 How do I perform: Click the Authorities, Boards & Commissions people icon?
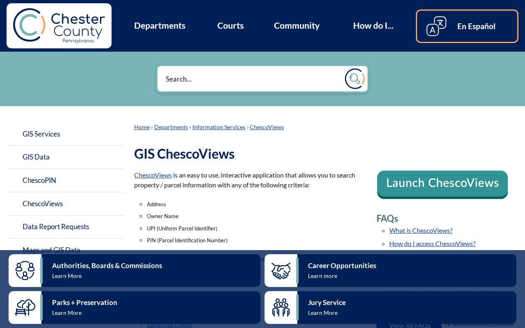pyautogui.click(x=25, y=271)
